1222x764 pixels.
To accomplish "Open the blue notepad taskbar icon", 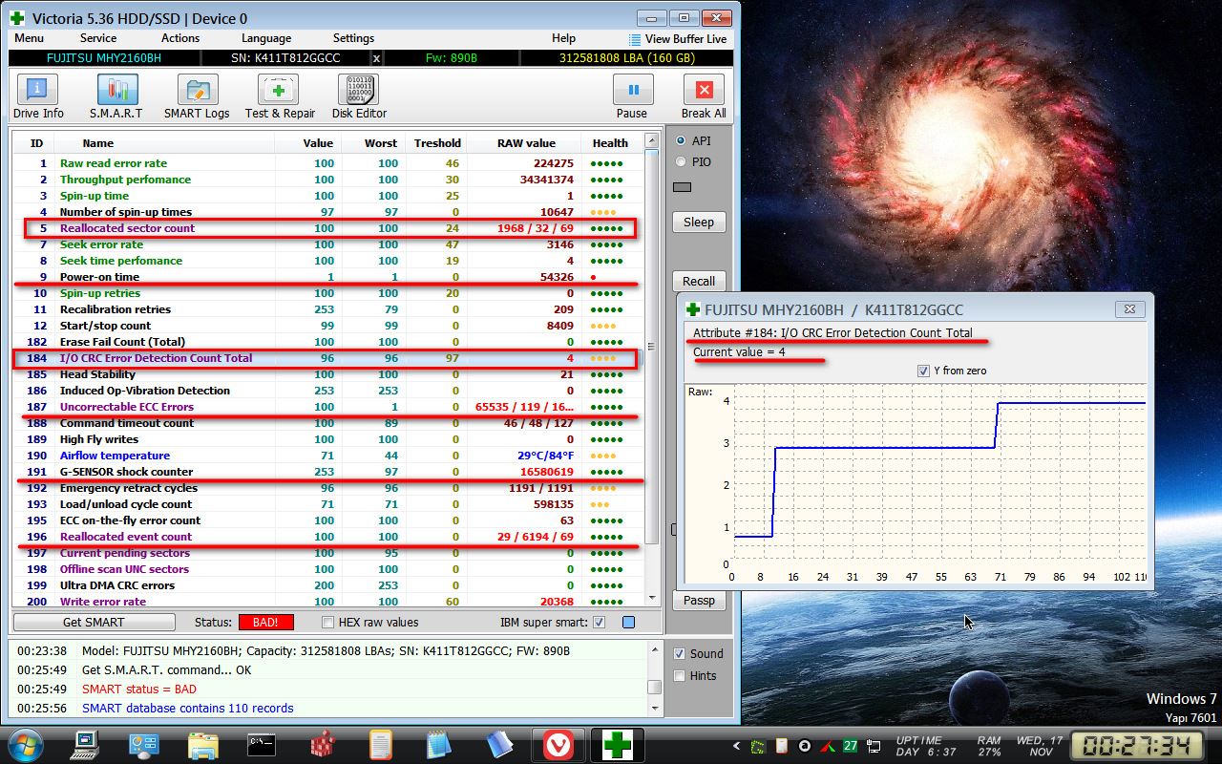I will point(438,744).
